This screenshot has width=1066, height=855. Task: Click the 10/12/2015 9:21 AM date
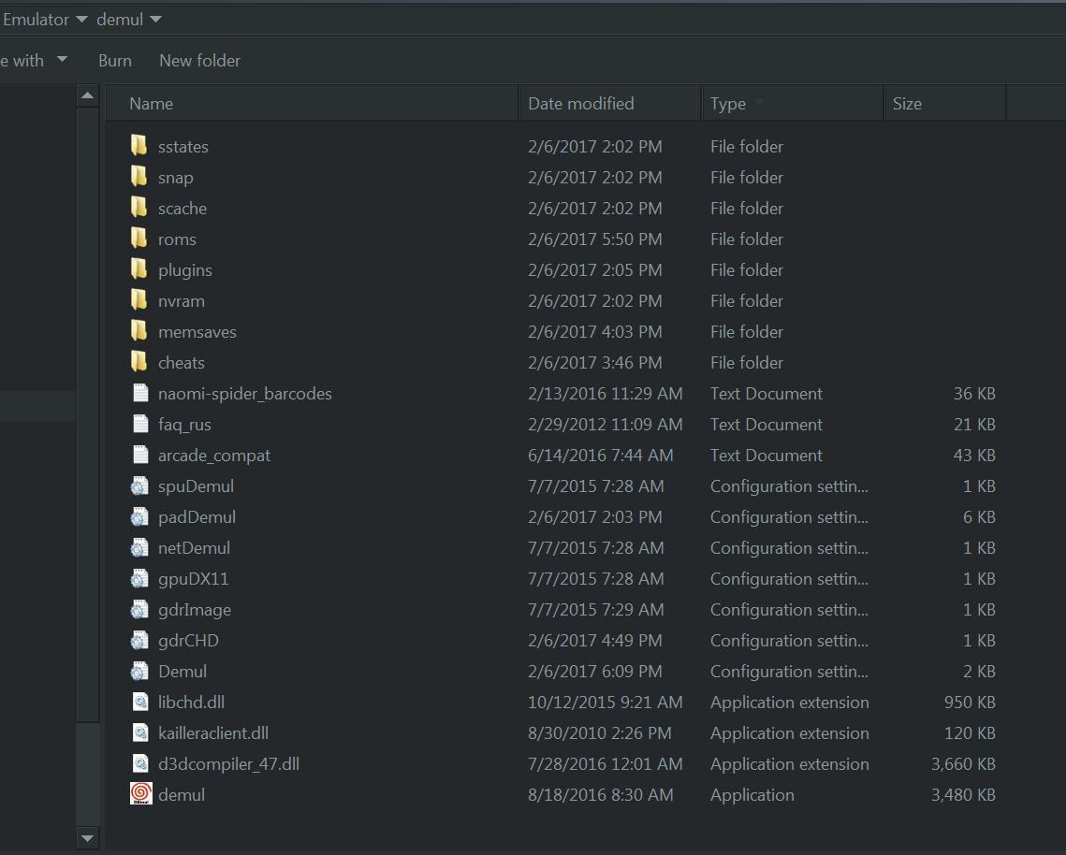pos(605,703)
